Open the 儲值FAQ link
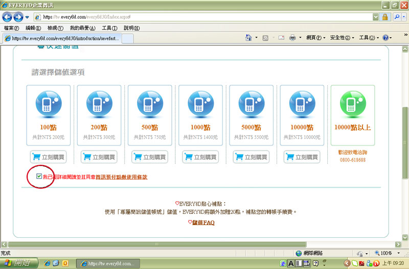Screen dimensions: 409x269 [x=203, y=223]
